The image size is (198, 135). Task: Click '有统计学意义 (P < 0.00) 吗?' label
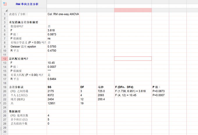28,43
